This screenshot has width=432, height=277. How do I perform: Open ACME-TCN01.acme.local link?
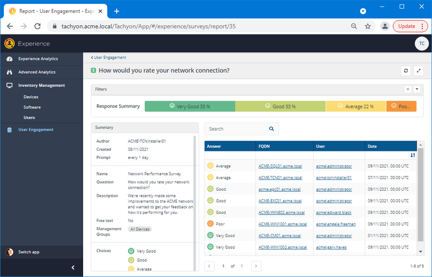tap(280, 178)
